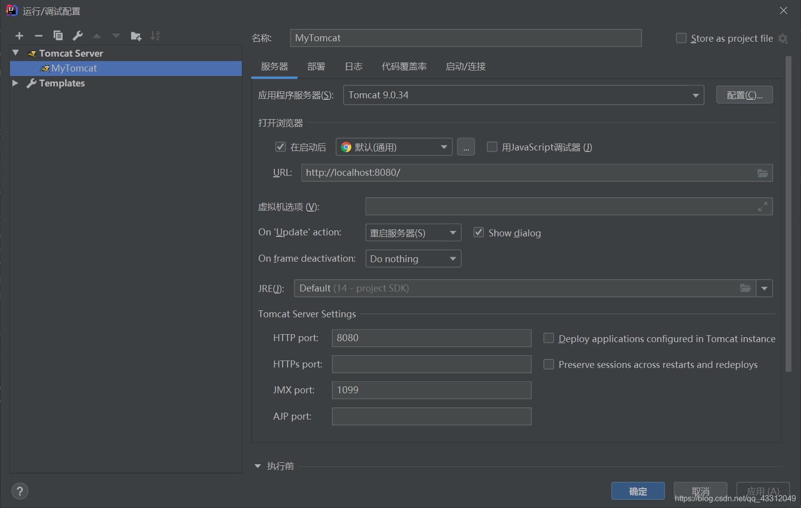This screenshot has height=508, width=801.
Task: Click the MyTomcat configuration icon
Action: point(45,69)
